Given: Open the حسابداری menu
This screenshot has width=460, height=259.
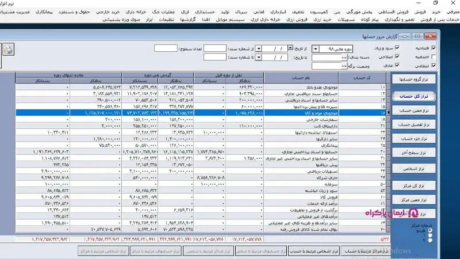Looking at the screenshot, I should pyautogui.click(x=205, y=12).
